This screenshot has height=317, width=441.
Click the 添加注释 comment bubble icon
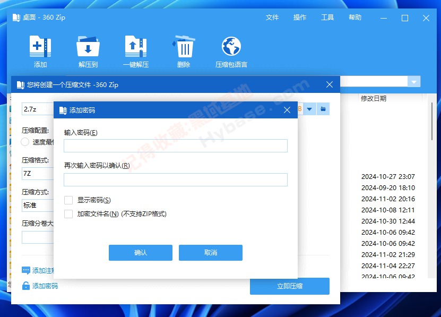(26, 271)
